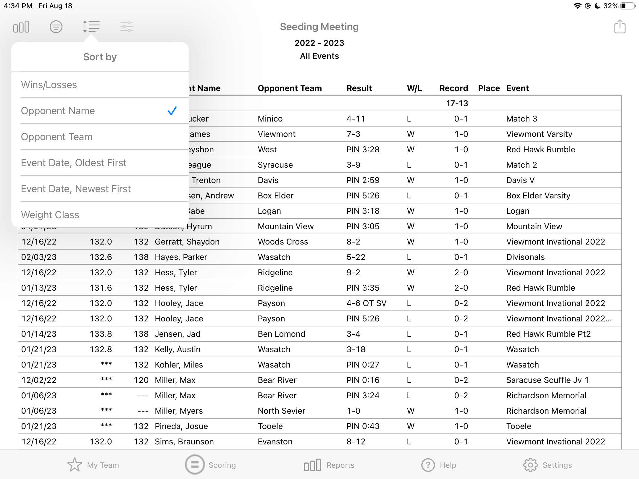Screen dimensions: 639x479
Task: Tap the Place column header
Action: [489, 88]
